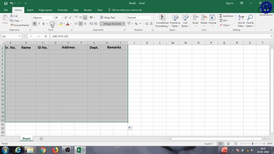Image resolution: width=274 pixels, height=154 pixels.
Task: Decrease the indent
Action: (x=91, y=24)
